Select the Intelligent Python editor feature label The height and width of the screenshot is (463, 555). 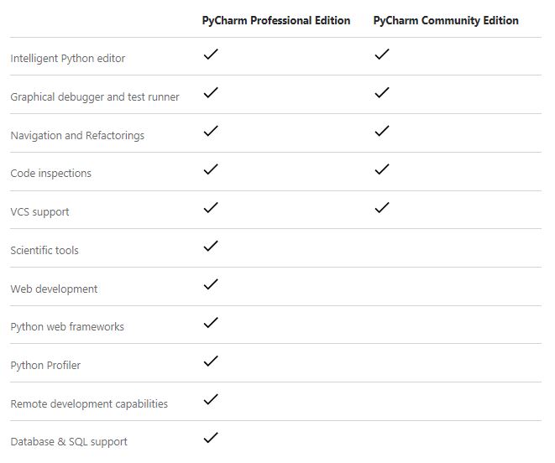[x=68, y=59]
